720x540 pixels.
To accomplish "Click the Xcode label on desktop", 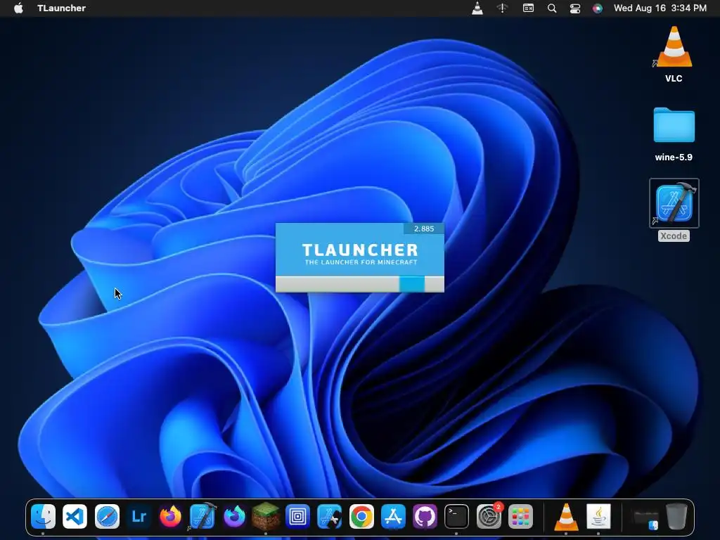I will [x=674, y=236].
